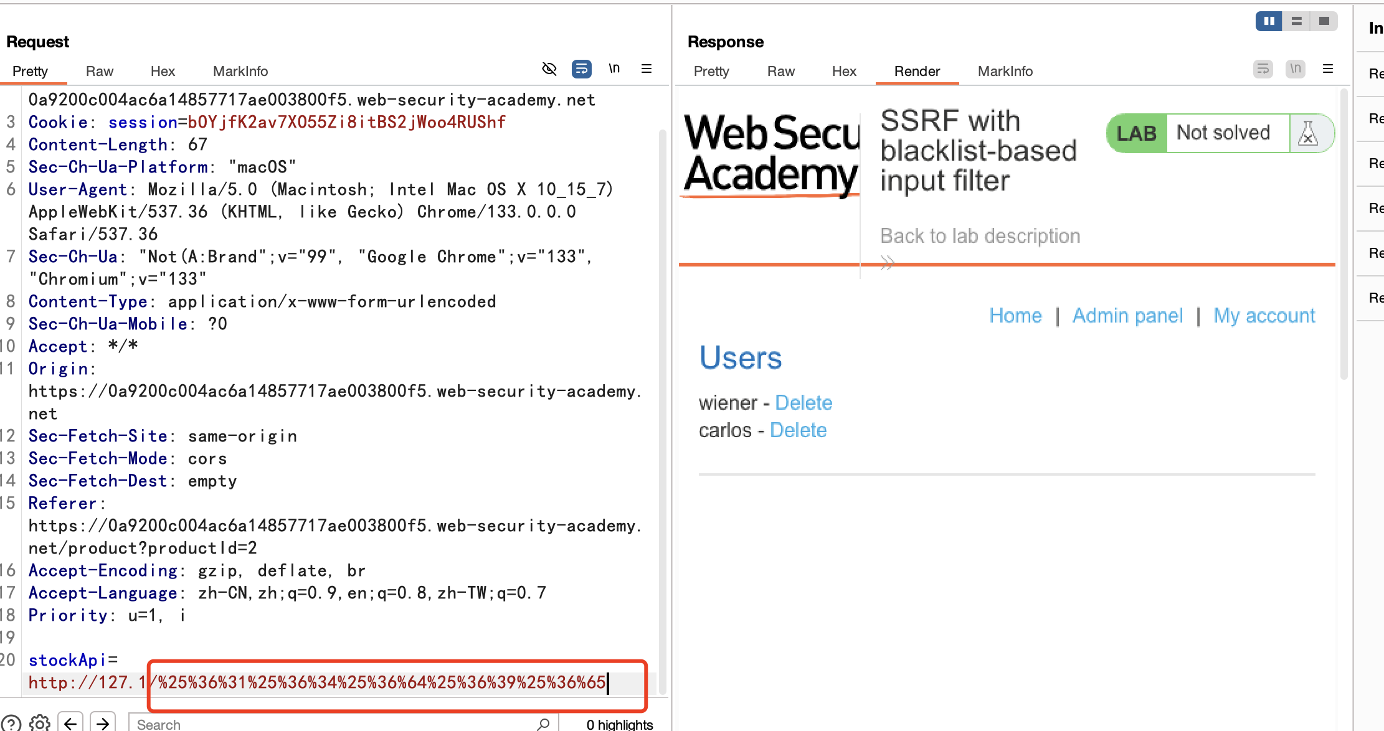Open search settings gear icon
This screenshot has height=731, width=1384.
[x=40, y=723]
